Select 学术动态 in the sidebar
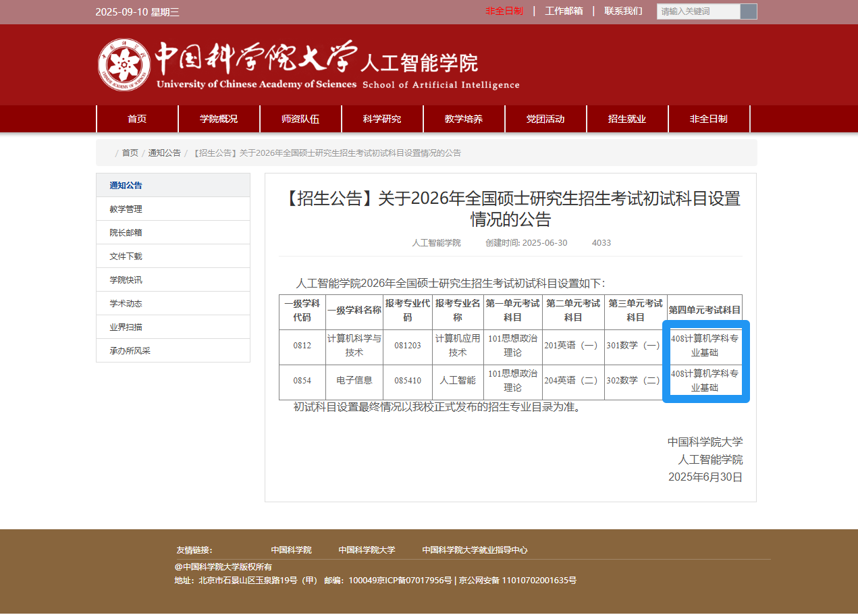 126,304
